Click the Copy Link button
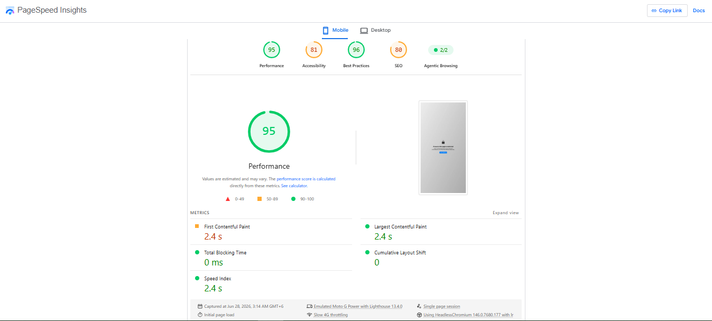The width and height of the screenshot is (712, 321). coord(667,11)
